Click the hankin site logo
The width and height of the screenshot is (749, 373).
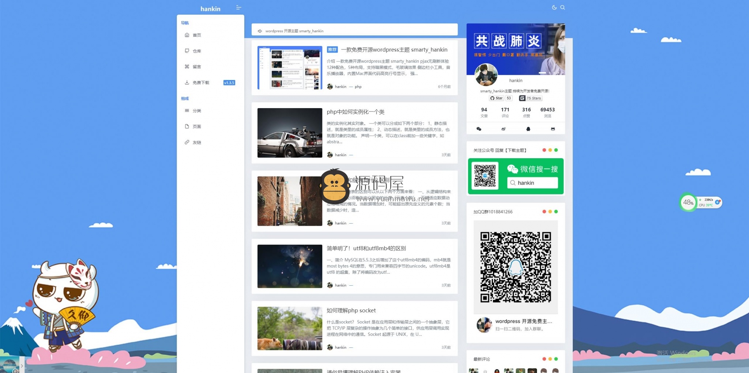(210, 9)
